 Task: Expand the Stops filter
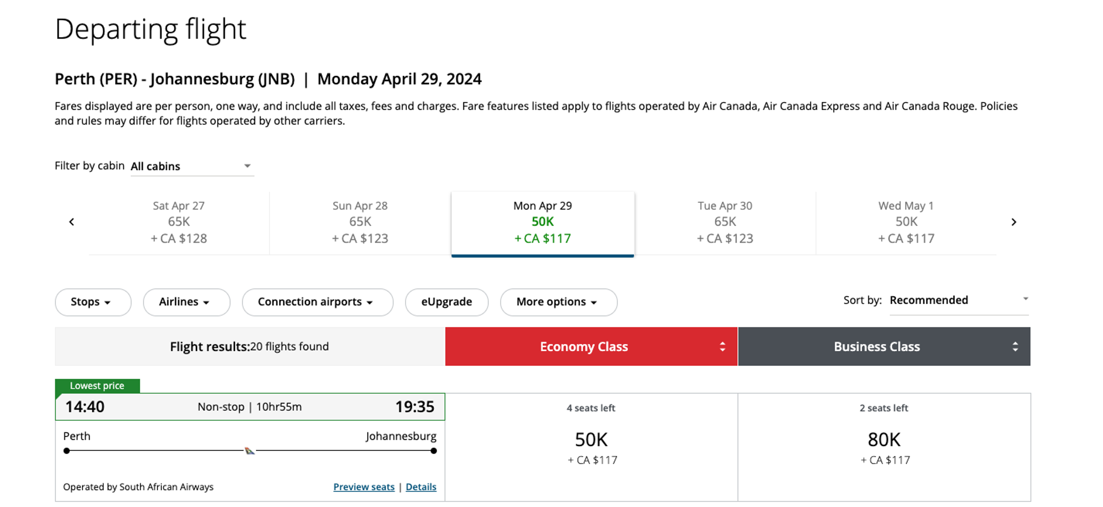92,302
